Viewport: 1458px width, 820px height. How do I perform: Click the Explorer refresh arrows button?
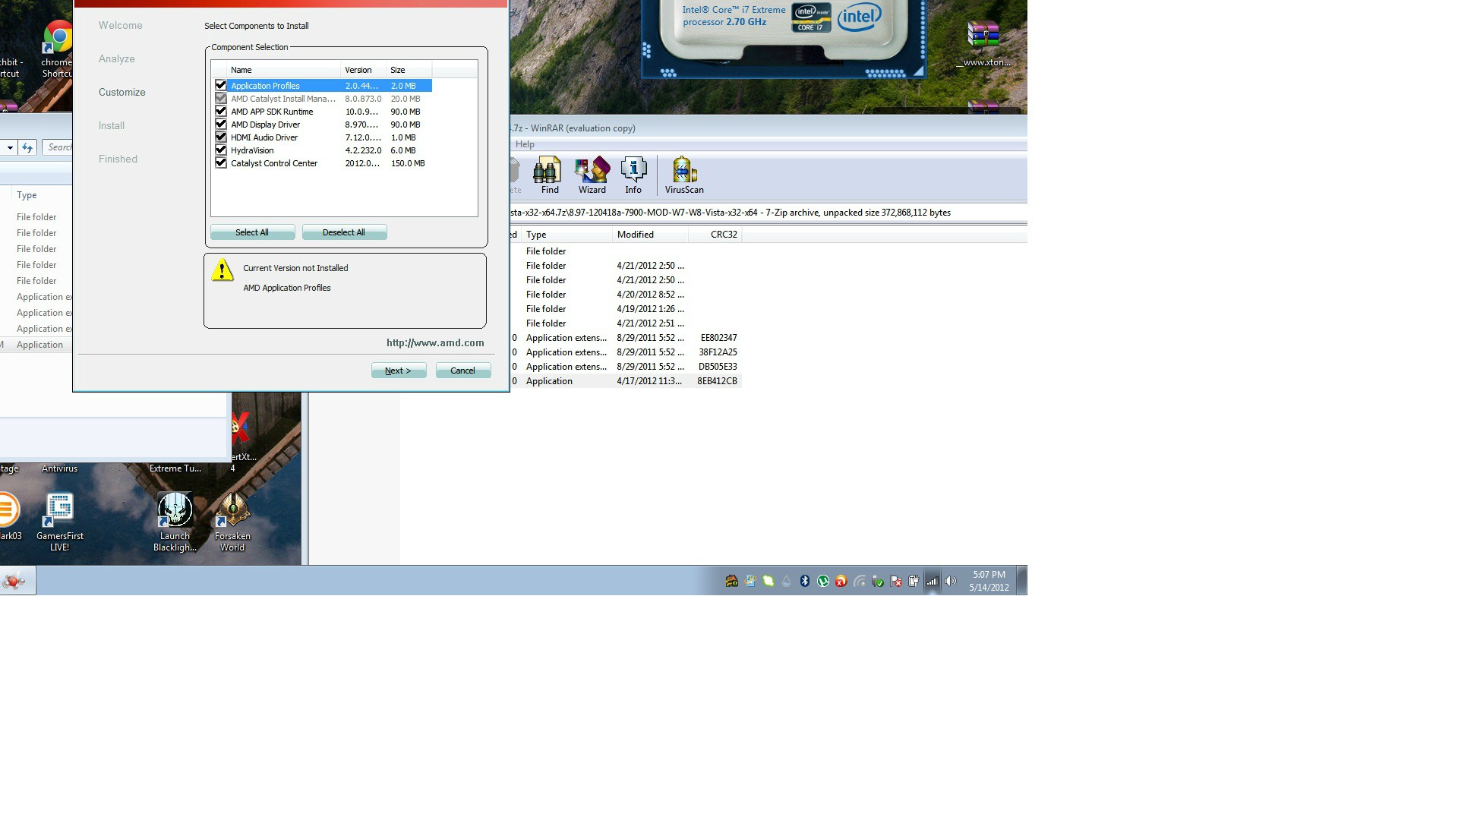(x=27, y=147)
